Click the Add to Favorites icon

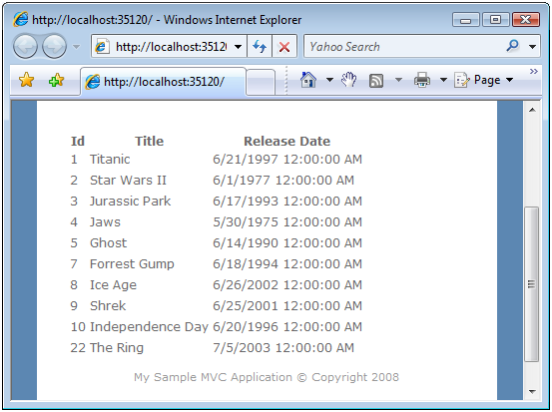tap(56, 81)
